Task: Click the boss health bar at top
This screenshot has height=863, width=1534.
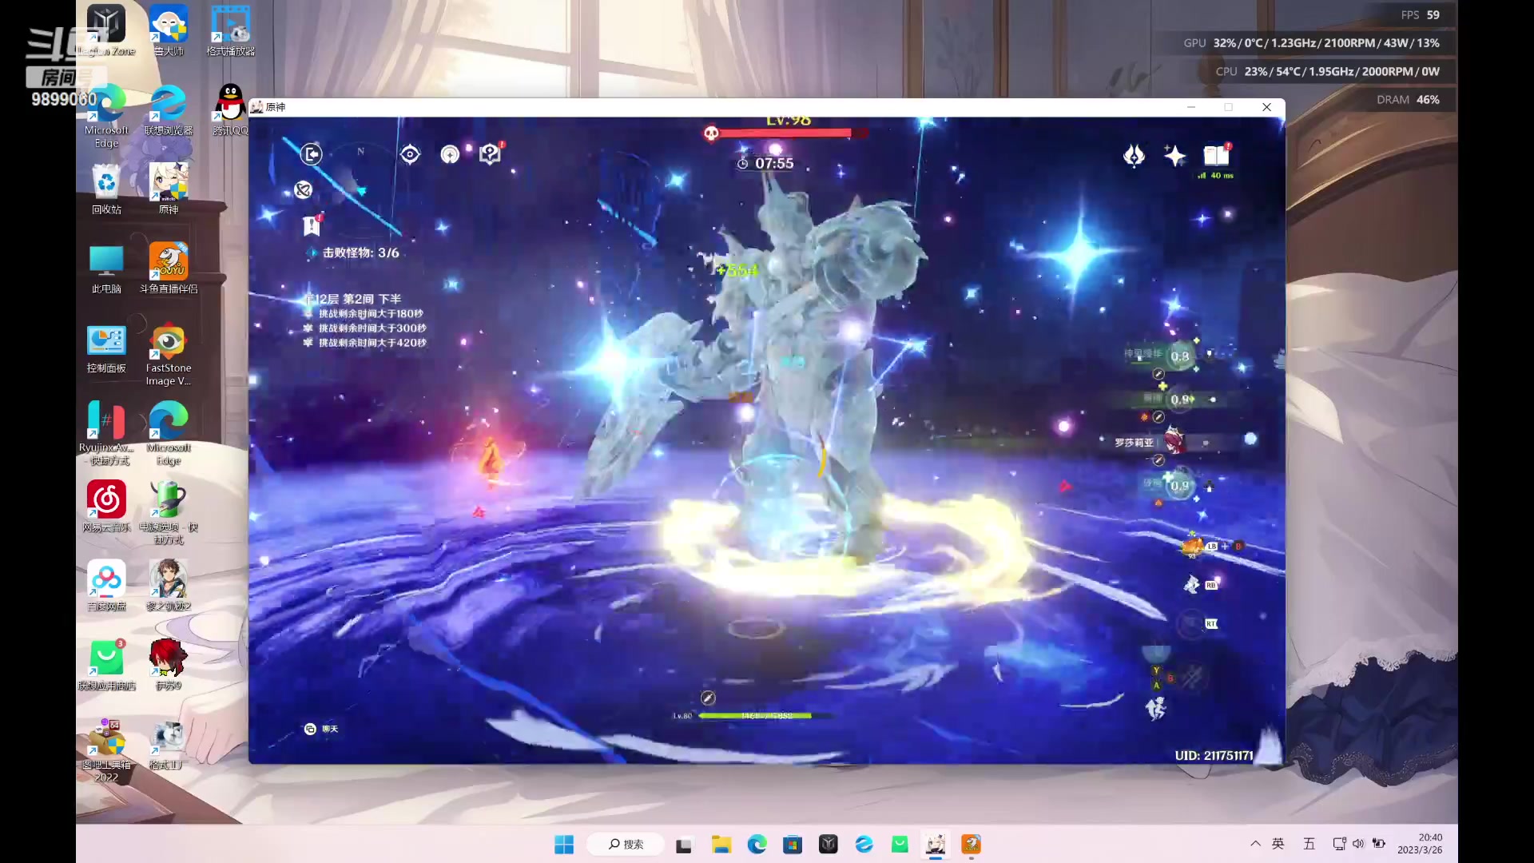Action: pos(786,133)
